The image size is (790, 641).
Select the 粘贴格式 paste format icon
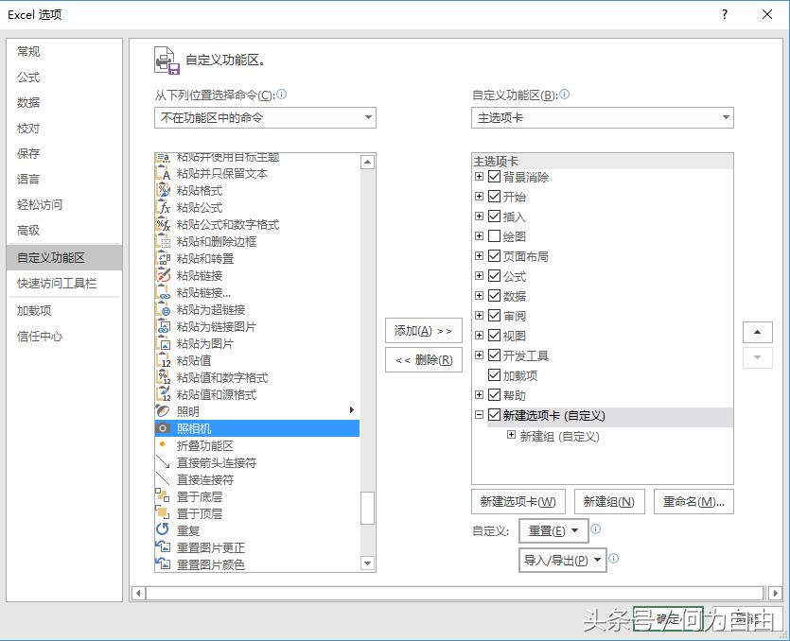click(163, 188)
